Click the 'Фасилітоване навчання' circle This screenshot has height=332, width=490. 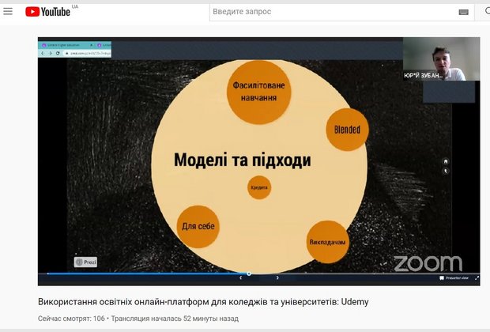(x=258, y=93)
